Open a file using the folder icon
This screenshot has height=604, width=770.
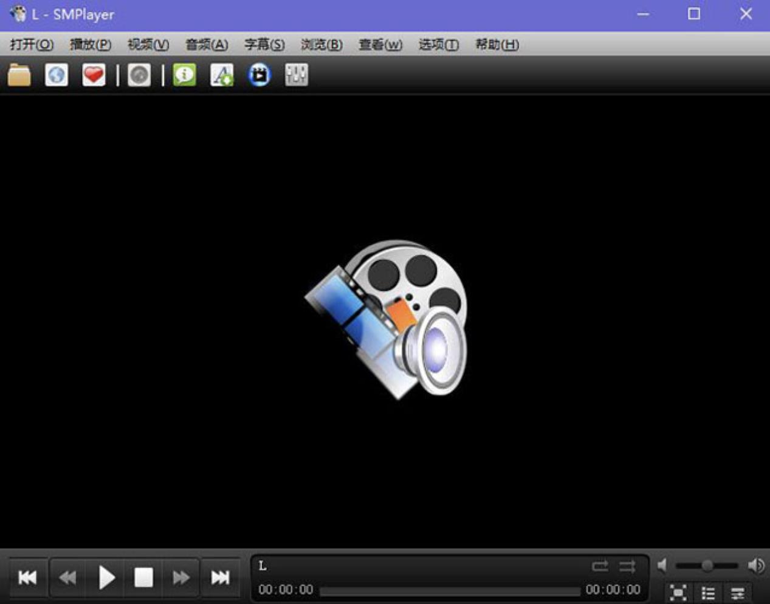click(x=19, y=75)
